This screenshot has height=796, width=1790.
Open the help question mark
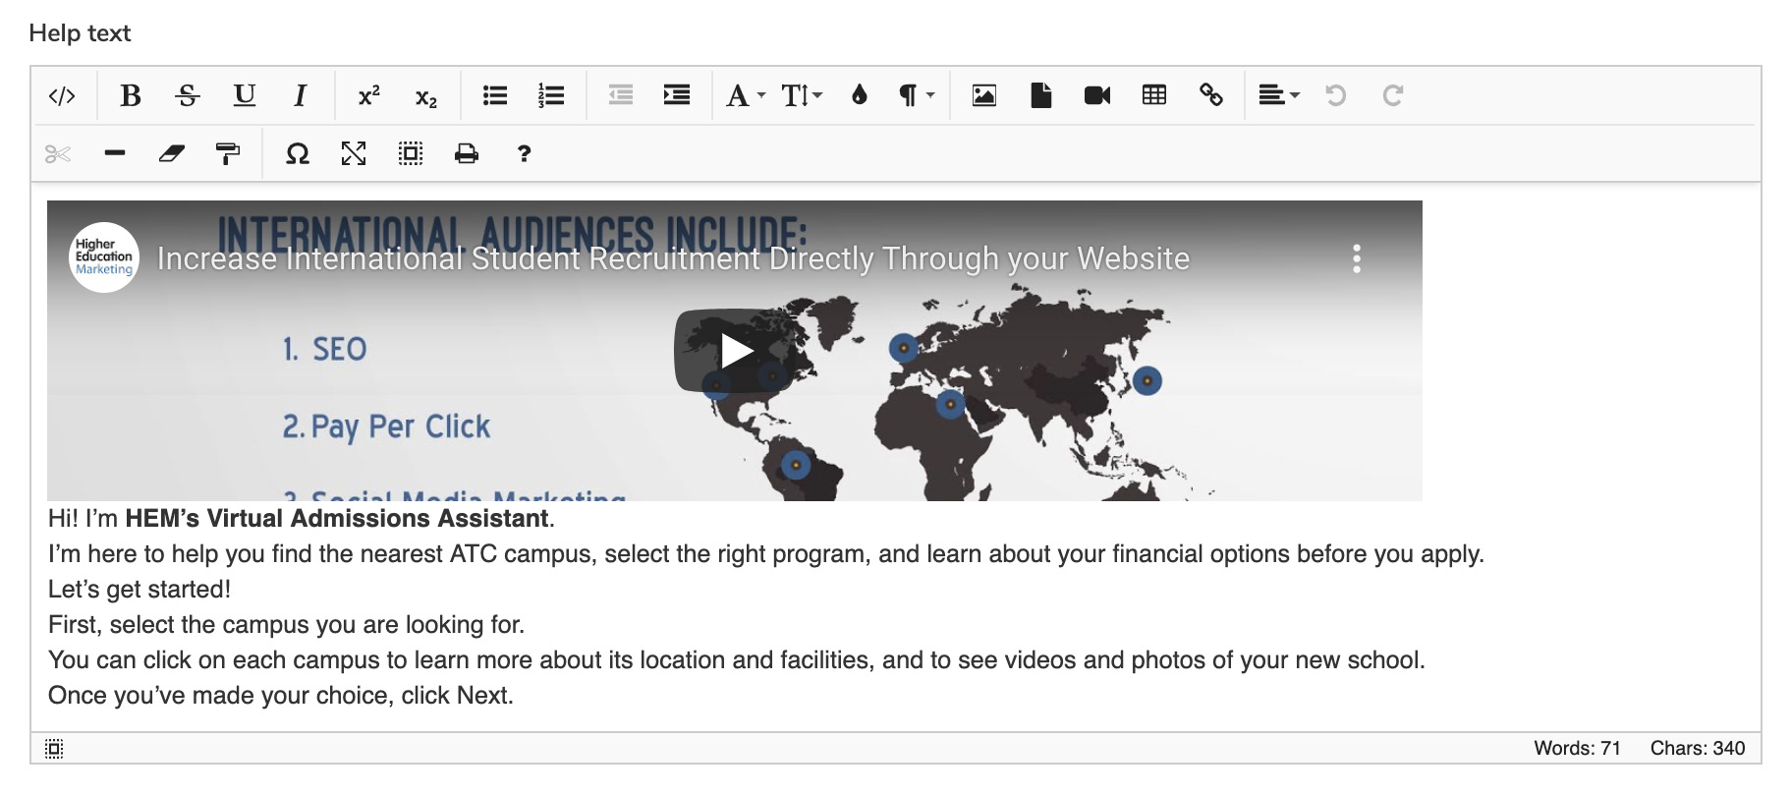(x=524, y=153)
